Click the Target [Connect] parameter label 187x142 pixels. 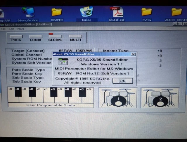(28, 51)
